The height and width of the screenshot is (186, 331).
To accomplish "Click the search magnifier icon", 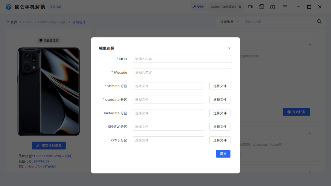I will click(319, 21).
